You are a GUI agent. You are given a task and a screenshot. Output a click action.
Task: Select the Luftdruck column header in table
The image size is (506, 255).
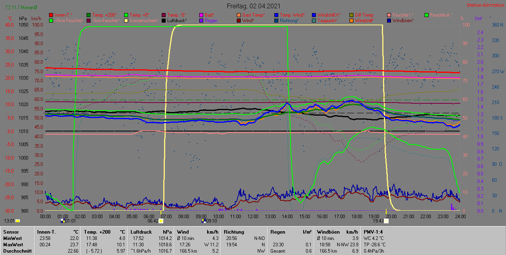tap(140, 232)
